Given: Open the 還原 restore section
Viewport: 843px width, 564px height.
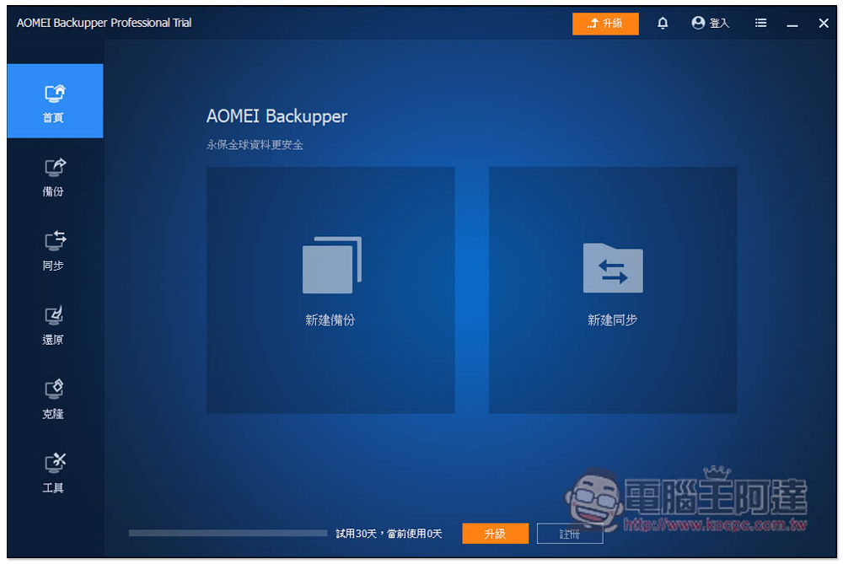Looking at the screenshot, I should click(55, 325).
